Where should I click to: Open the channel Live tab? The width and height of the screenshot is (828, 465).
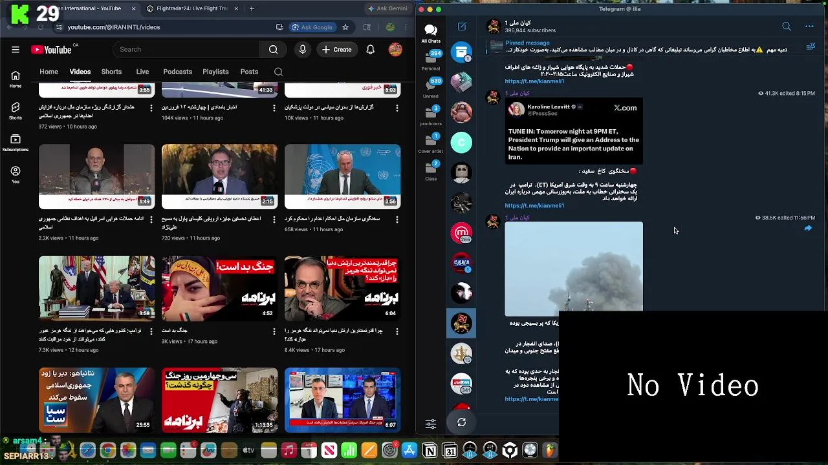[x=142, y=72]
